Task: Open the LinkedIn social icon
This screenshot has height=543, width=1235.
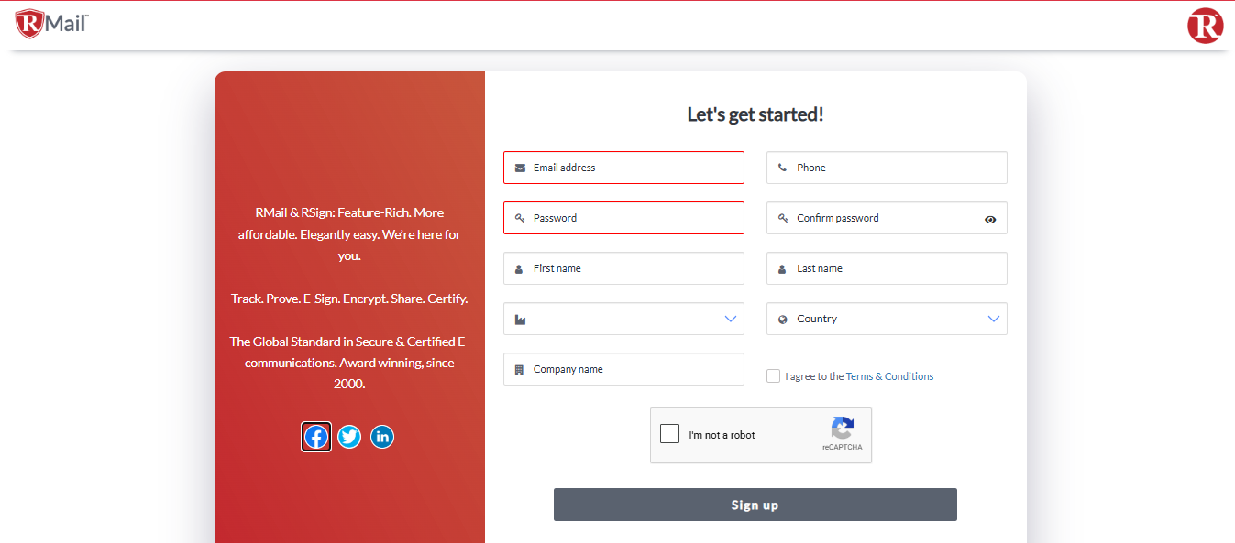Action: tap(382, 437)
